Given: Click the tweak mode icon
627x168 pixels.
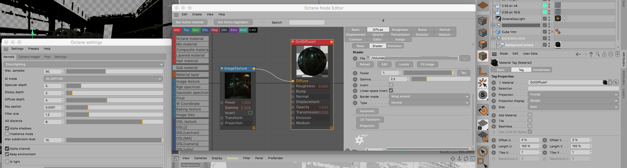Looking at the screenshot, I should (x=483, y=83).
